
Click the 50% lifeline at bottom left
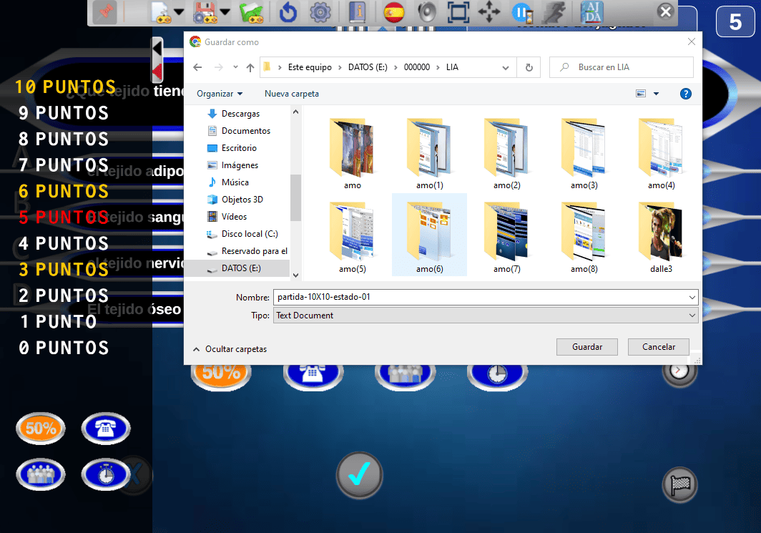click(41, 429)
